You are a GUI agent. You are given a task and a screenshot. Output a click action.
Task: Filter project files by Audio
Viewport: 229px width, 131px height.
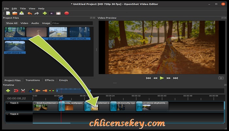tap(35, 23)
